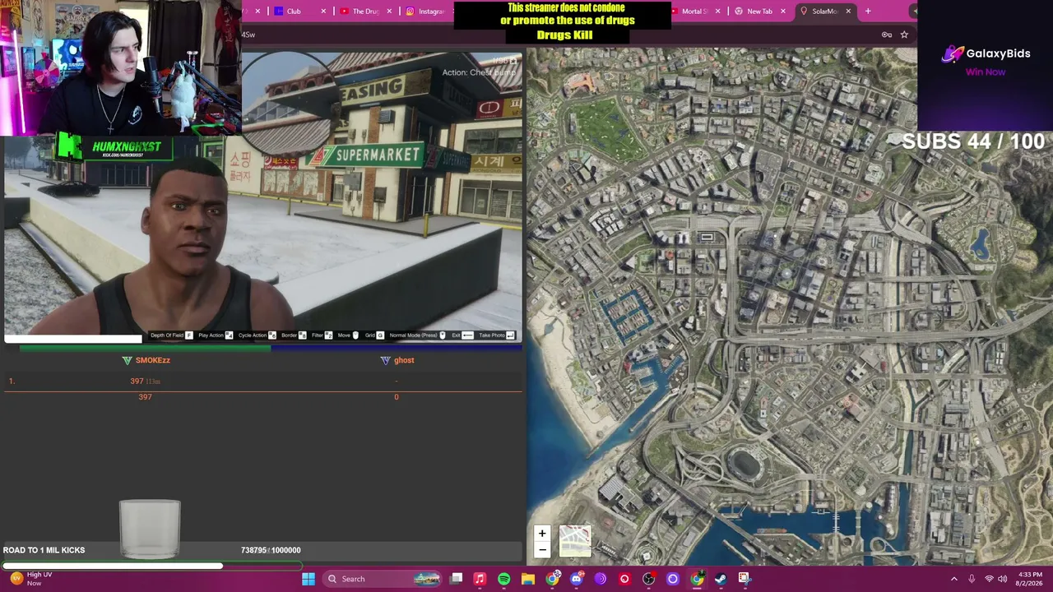
Task: Close the New Tab browser tab
Action: (783, 12)
